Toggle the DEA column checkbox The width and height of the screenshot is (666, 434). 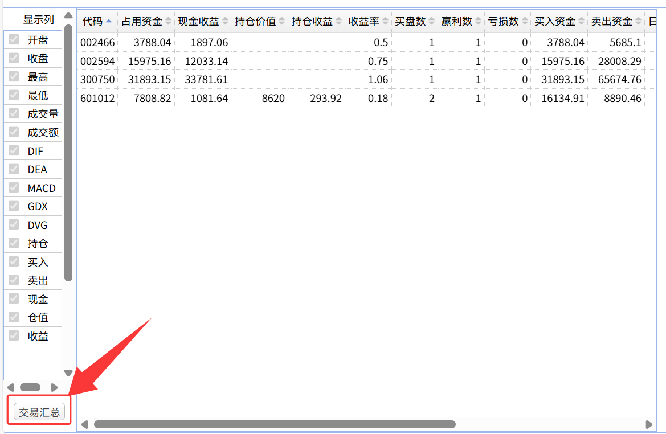pyautogui.click(x=14, y=169)
